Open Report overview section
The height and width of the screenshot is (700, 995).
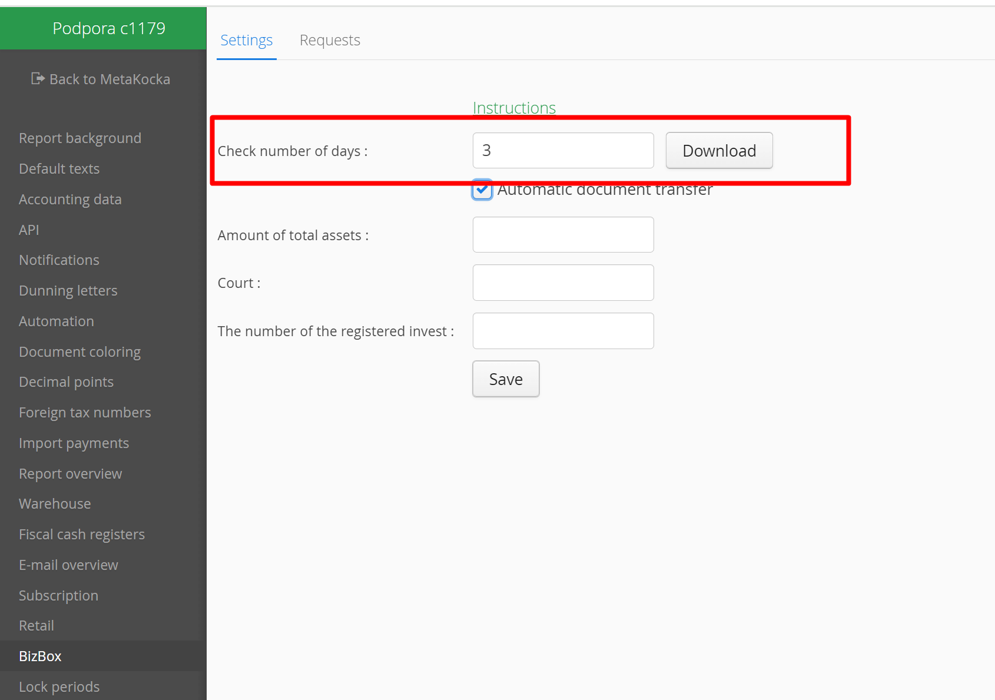71,474
